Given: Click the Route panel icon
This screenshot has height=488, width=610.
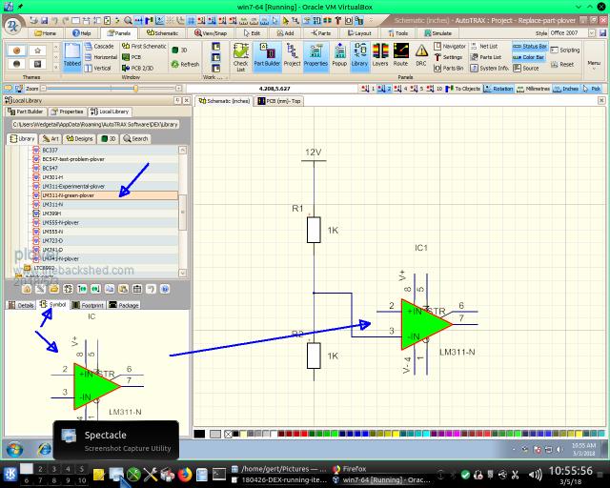Looking at the screenshot, I should pyautogui.click(x=400, y=55).
